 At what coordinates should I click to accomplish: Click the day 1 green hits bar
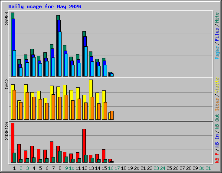coord(13,16)
